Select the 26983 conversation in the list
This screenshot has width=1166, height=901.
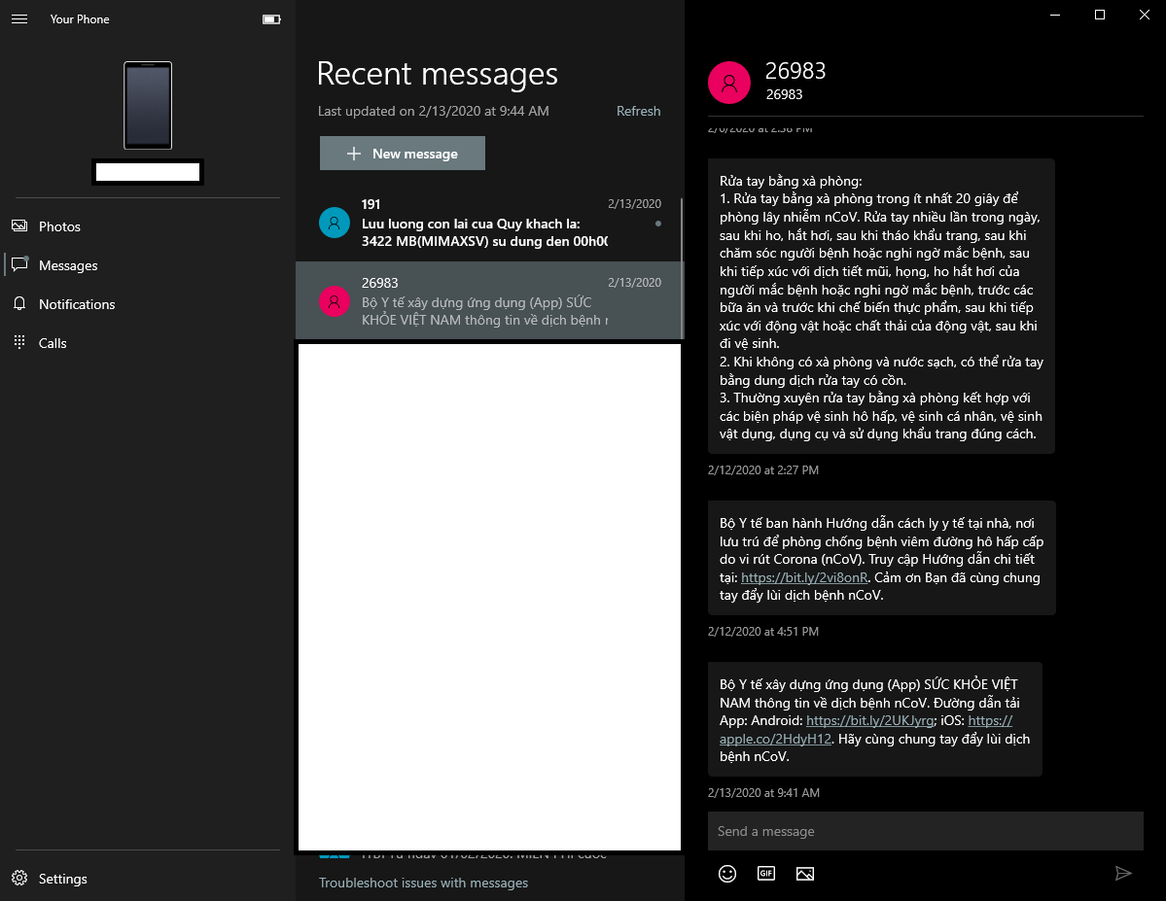tap(488, 300)
